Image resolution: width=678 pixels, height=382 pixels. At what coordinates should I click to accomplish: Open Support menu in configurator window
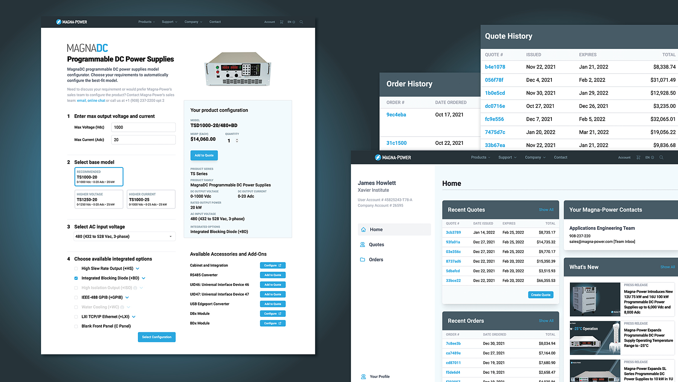[169, 22]
